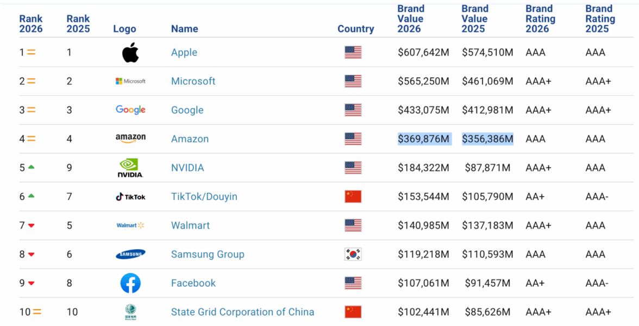Click the Country column header
The image size is (639, 326).
tap(356, 29)
